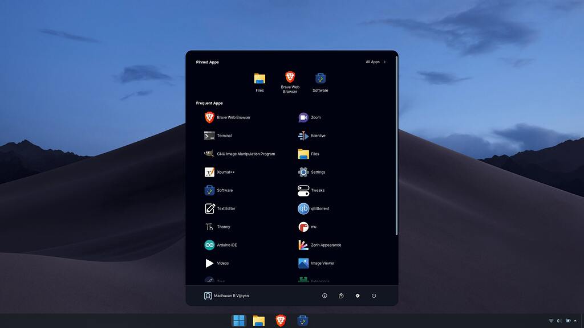The image size is (584, 328).
Task: Open the Madhavan R Vijayan account entry
Action: click(x=230, y=296)
